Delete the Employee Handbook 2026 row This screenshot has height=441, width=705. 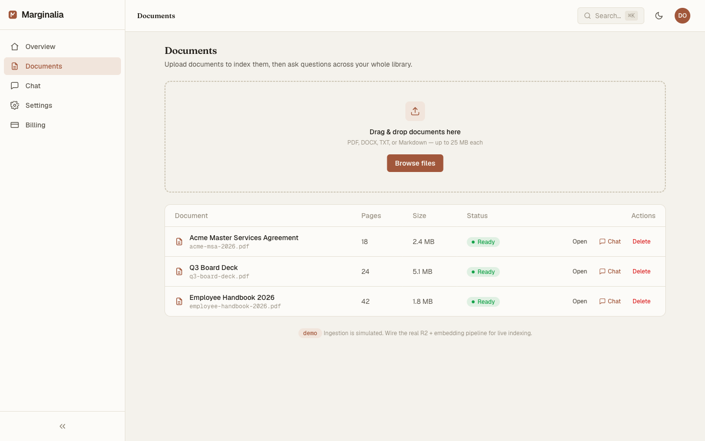coord(641,301)
